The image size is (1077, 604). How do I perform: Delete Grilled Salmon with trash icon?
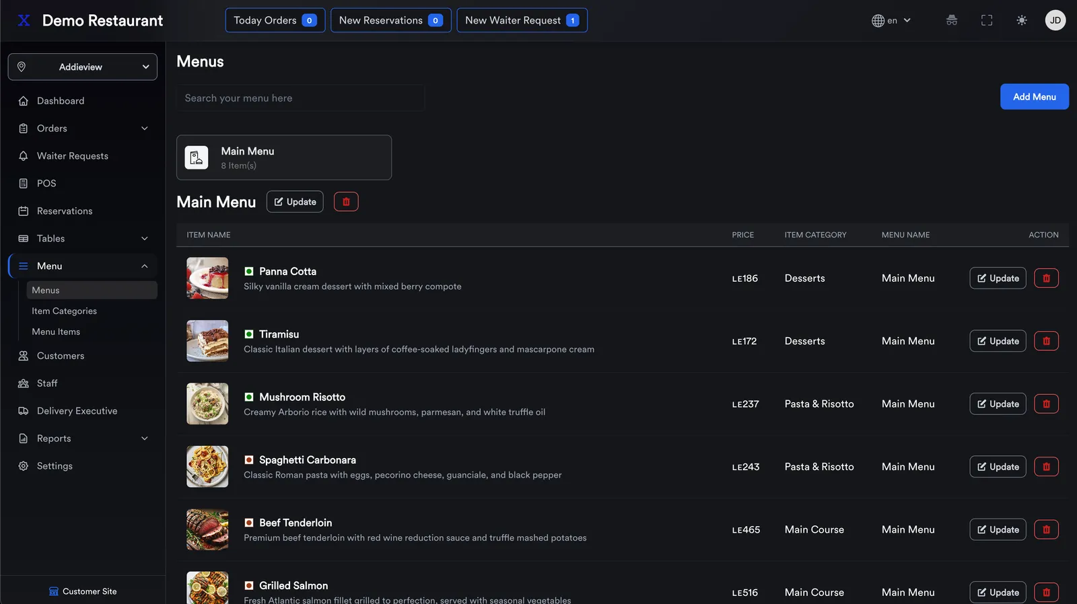pos(1046,593)
